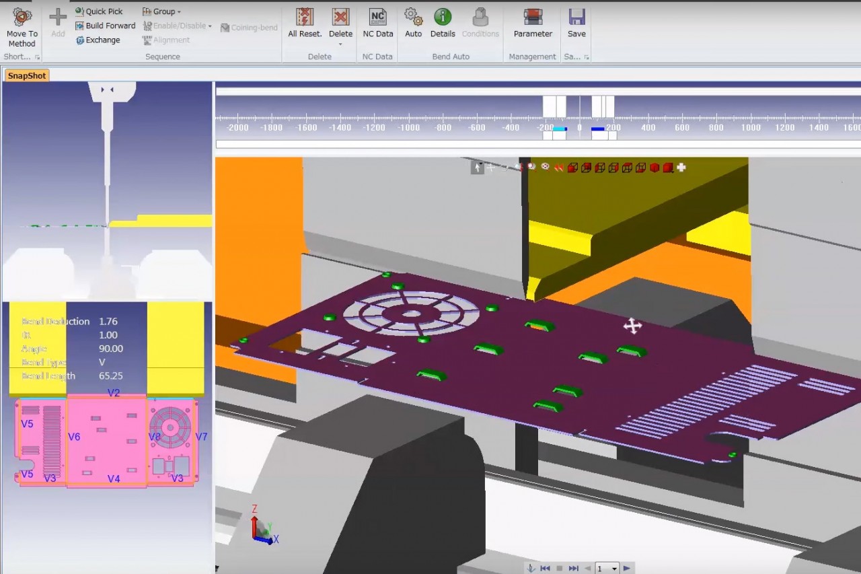Click the red double-arrow rewind view icon
The width and height of the screenshot is (861, 574).
click(x=558, y=168)
